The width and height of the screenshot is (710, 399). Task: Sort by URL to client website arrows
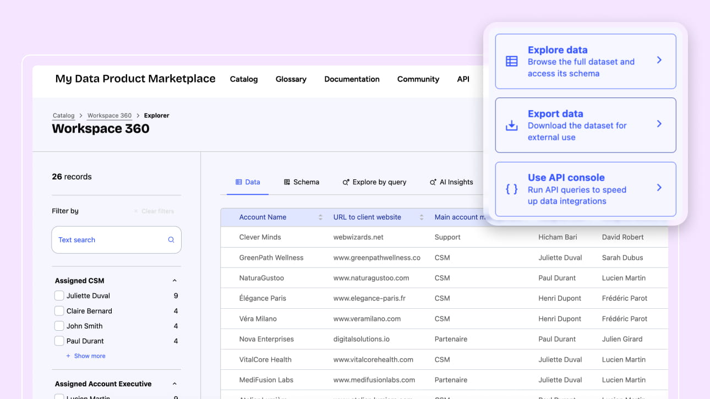point(422,217)
